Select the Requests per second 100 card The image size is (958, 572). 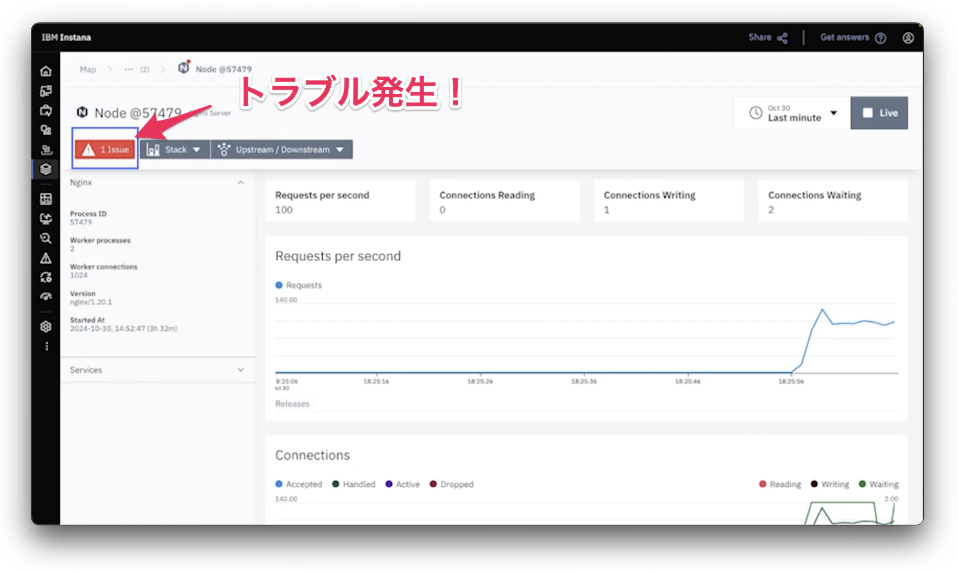[x=340, y=201]
